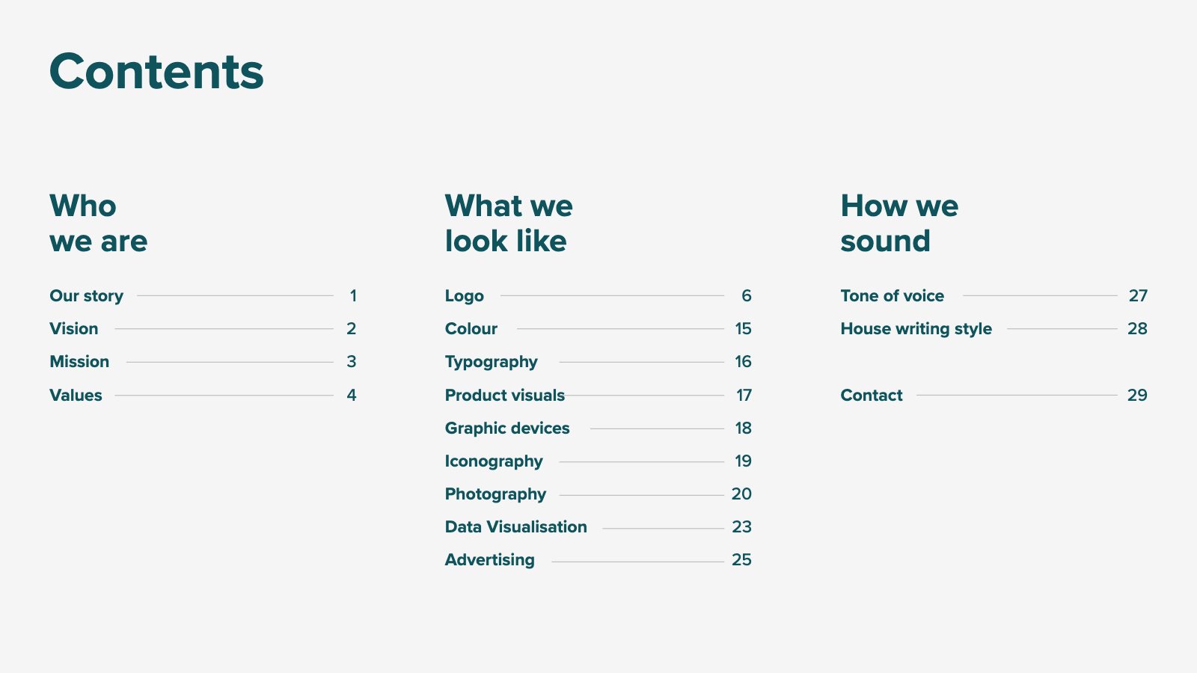
Task: Open the Photography contents entry
Action: coord(598,494)
